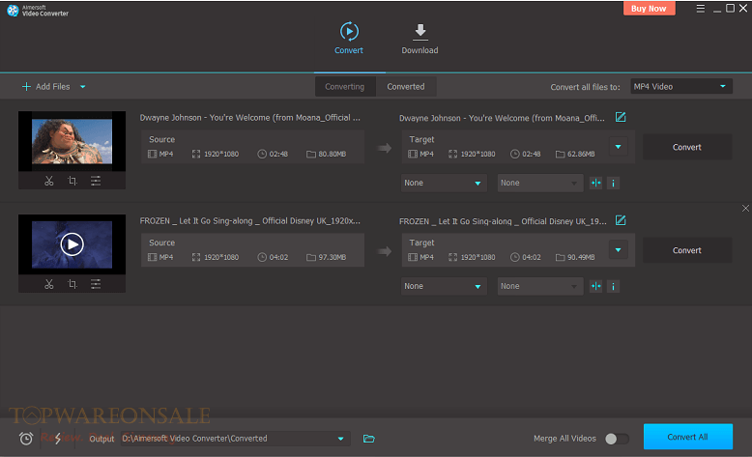Click the Buy Now button
Screen dimensions: 752x457
coord(649,8)
